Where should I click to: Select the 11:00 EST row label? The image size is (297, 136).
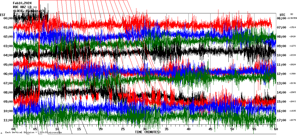coord(8,120)
